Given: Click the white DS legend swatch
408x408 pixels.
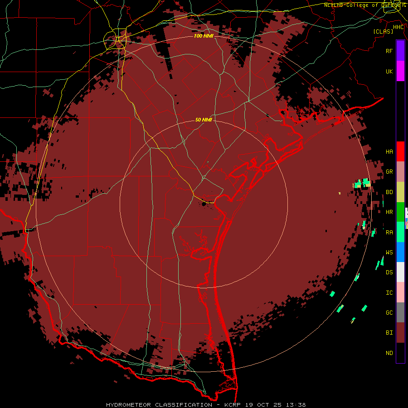Looking at the screenshot, I should click(x=400, y=272).
